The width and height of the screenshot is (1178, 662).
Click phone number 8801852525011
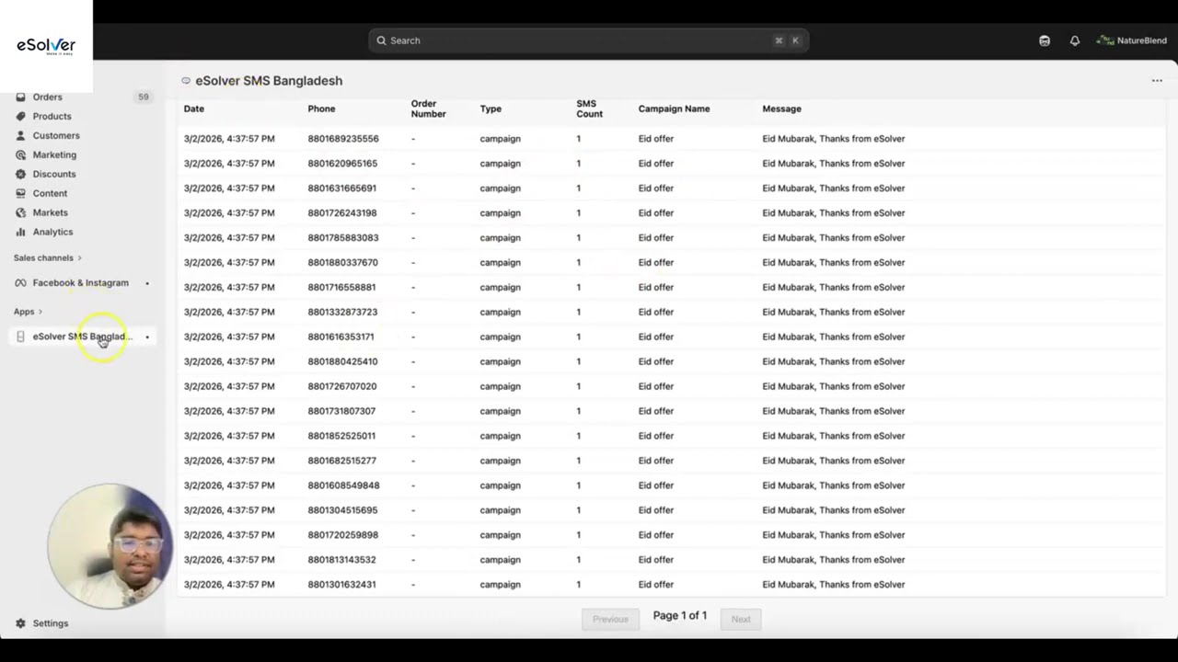[x=341, y=437]
